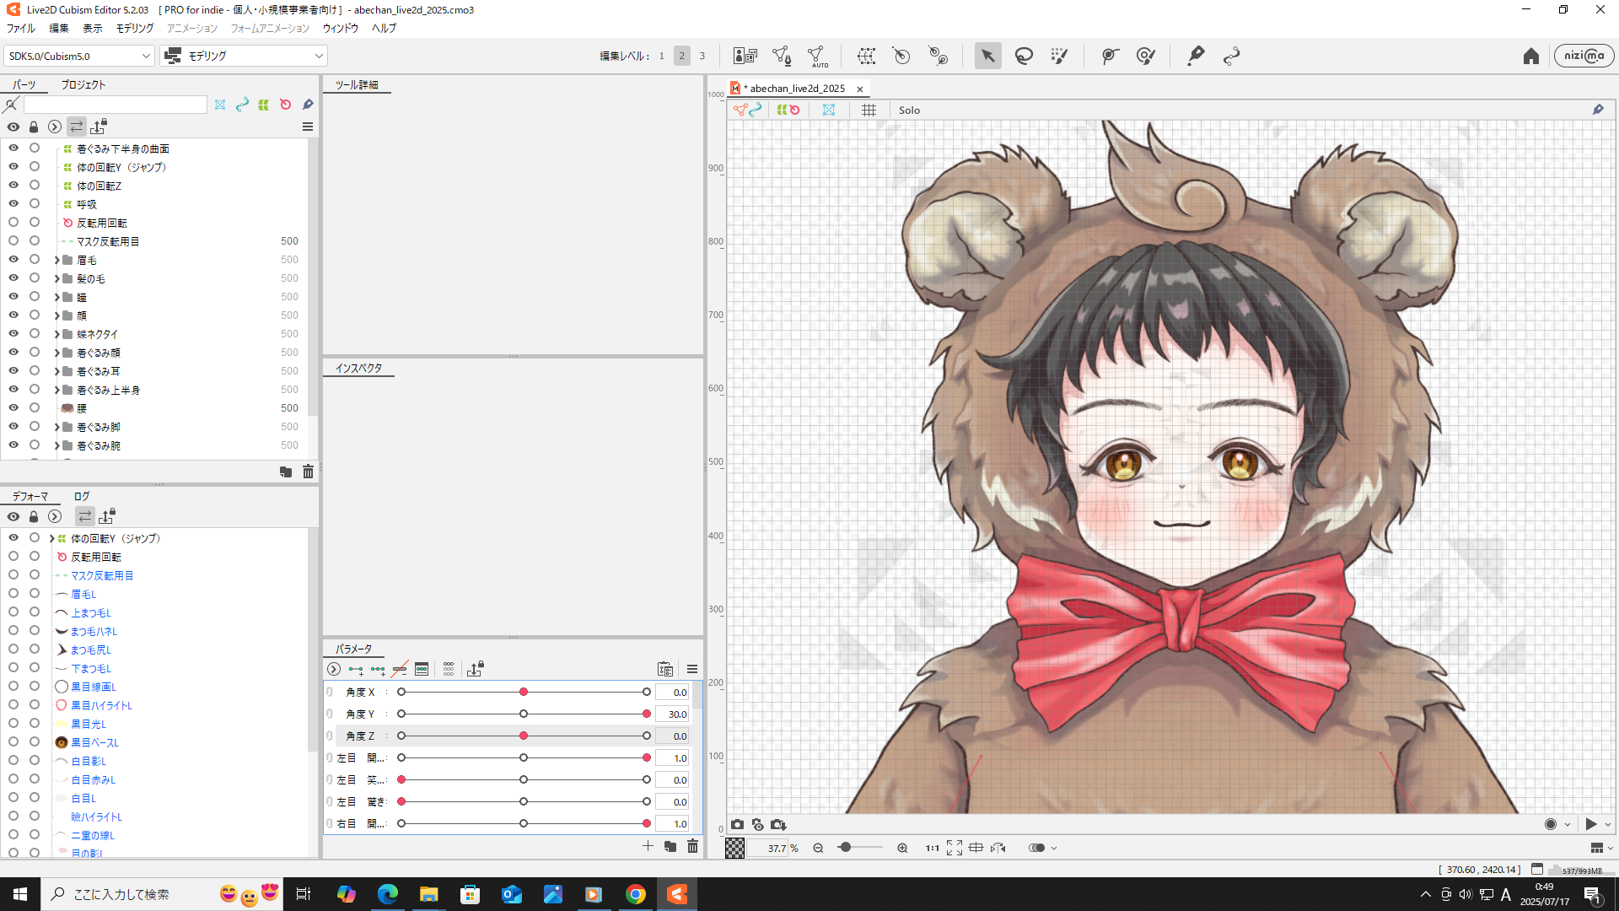Viewport: 1619px width, 911px height.
Task: Set edit level to 3
Action: (702, 57)
